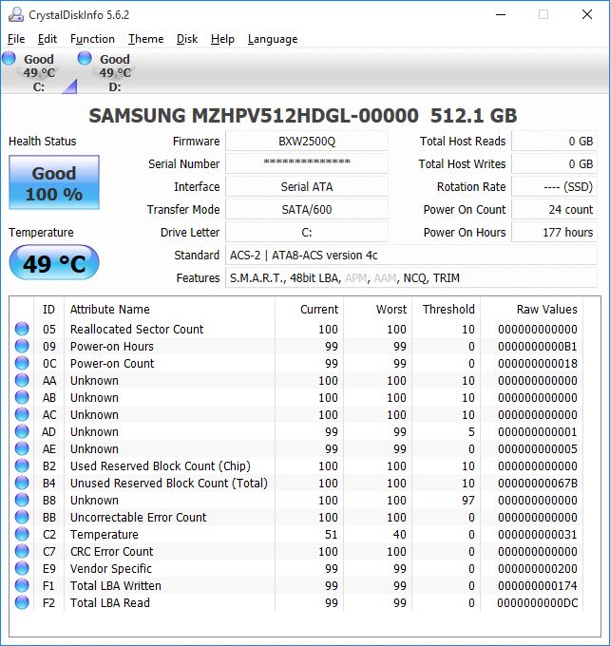Click the Standard field ACS-2 | ATA8-ACS
Viewport: 610px width, 646px height.
(410, 255)
